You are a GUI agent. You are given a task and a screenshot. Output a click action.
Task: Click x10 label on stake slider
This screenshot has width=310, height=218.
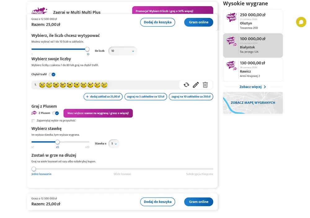point(87,147)
